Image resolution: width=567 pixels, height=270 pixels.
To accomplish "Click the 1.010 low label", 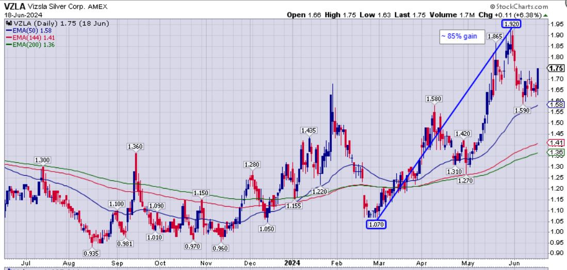I will [x=155, y=237].
